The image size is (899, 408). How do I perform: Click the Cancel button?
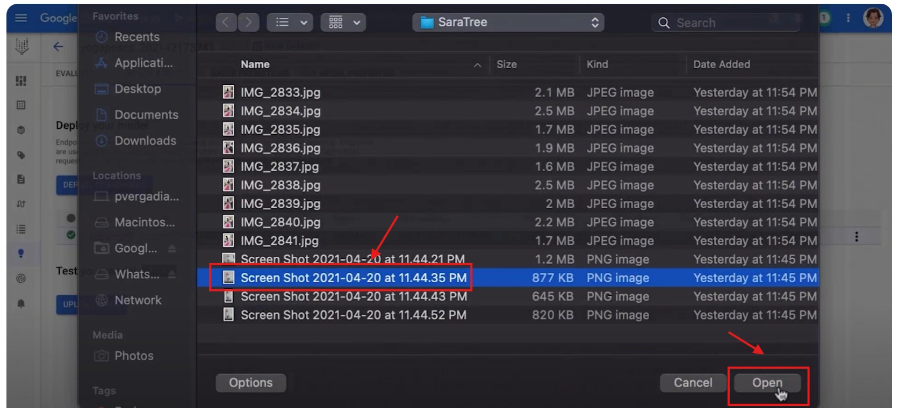[693, 383]
